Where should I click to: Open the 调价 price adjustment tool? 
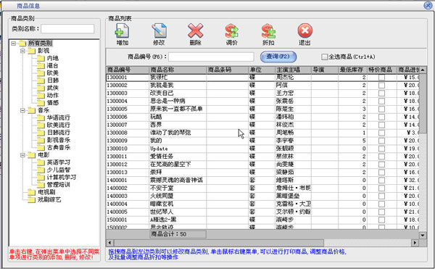pos(232,30)
